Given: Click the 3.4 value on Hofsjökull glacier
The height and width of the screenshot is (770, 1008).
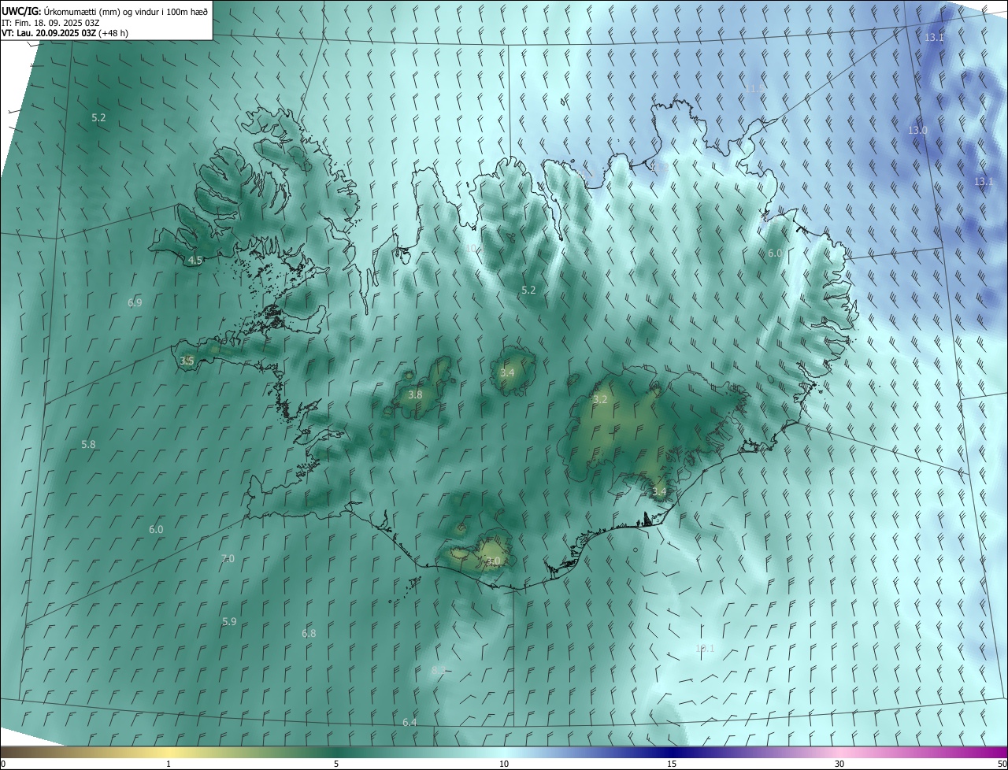Looking at the screenshot, I should tap(507, 372).
